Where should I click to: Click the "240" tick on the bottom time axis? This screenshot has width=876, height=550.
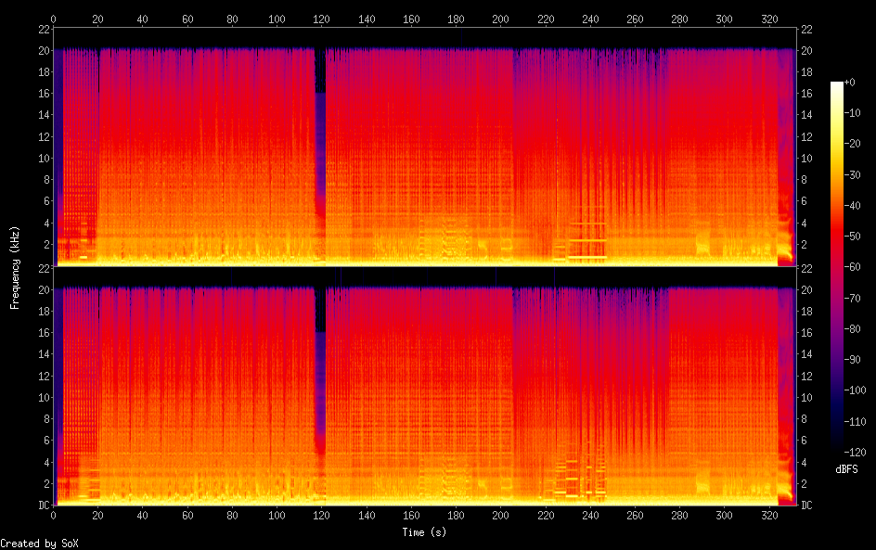[x=590, y=515]
